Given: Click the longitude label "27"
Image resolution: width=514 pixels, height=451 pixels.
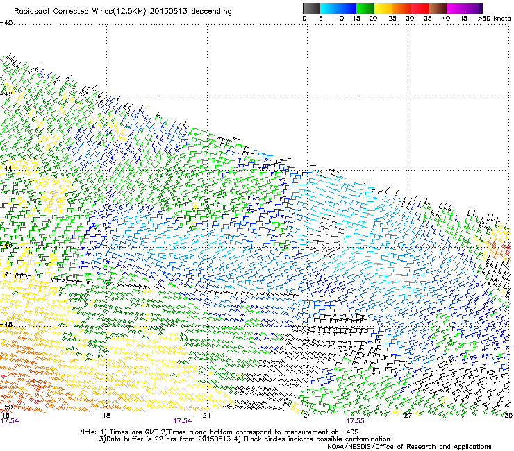Looking at the screenshot, I should (x=408, y=416).
